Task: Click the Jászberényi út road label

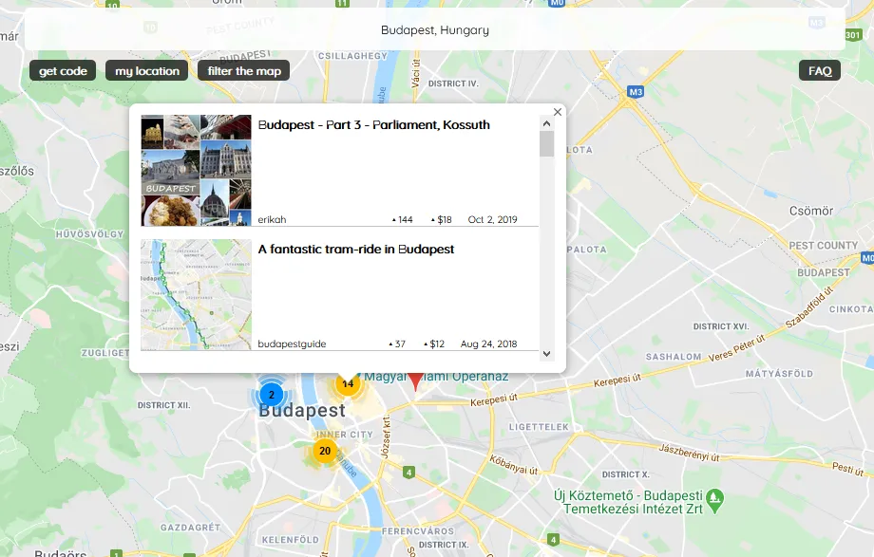Action: [x=690, y=453]
